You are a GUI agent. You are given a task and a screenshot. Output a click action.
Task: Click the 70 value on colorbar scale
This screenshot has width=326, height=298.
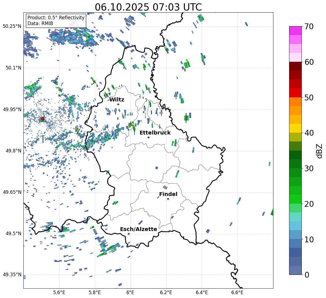pyautogui.click(x=310, y=27)
